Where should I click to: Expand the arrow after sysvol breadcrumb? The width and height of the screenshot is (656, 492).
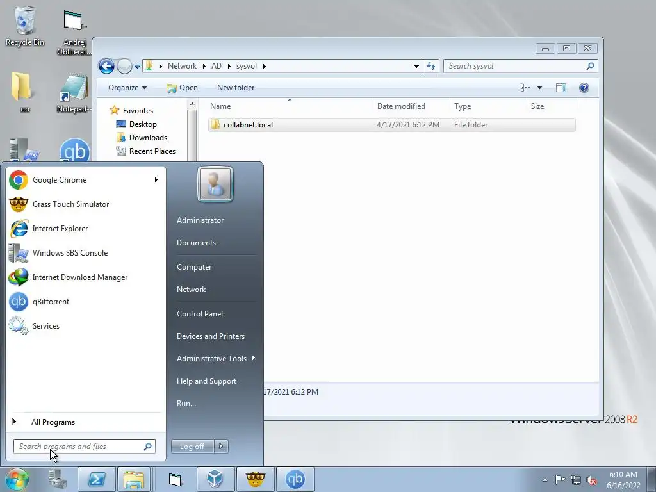point(265,66)
